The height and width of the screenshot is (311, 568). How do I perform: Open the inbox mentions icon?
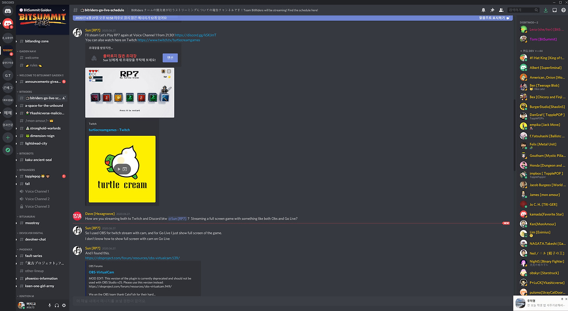click(x=554, y=10)
